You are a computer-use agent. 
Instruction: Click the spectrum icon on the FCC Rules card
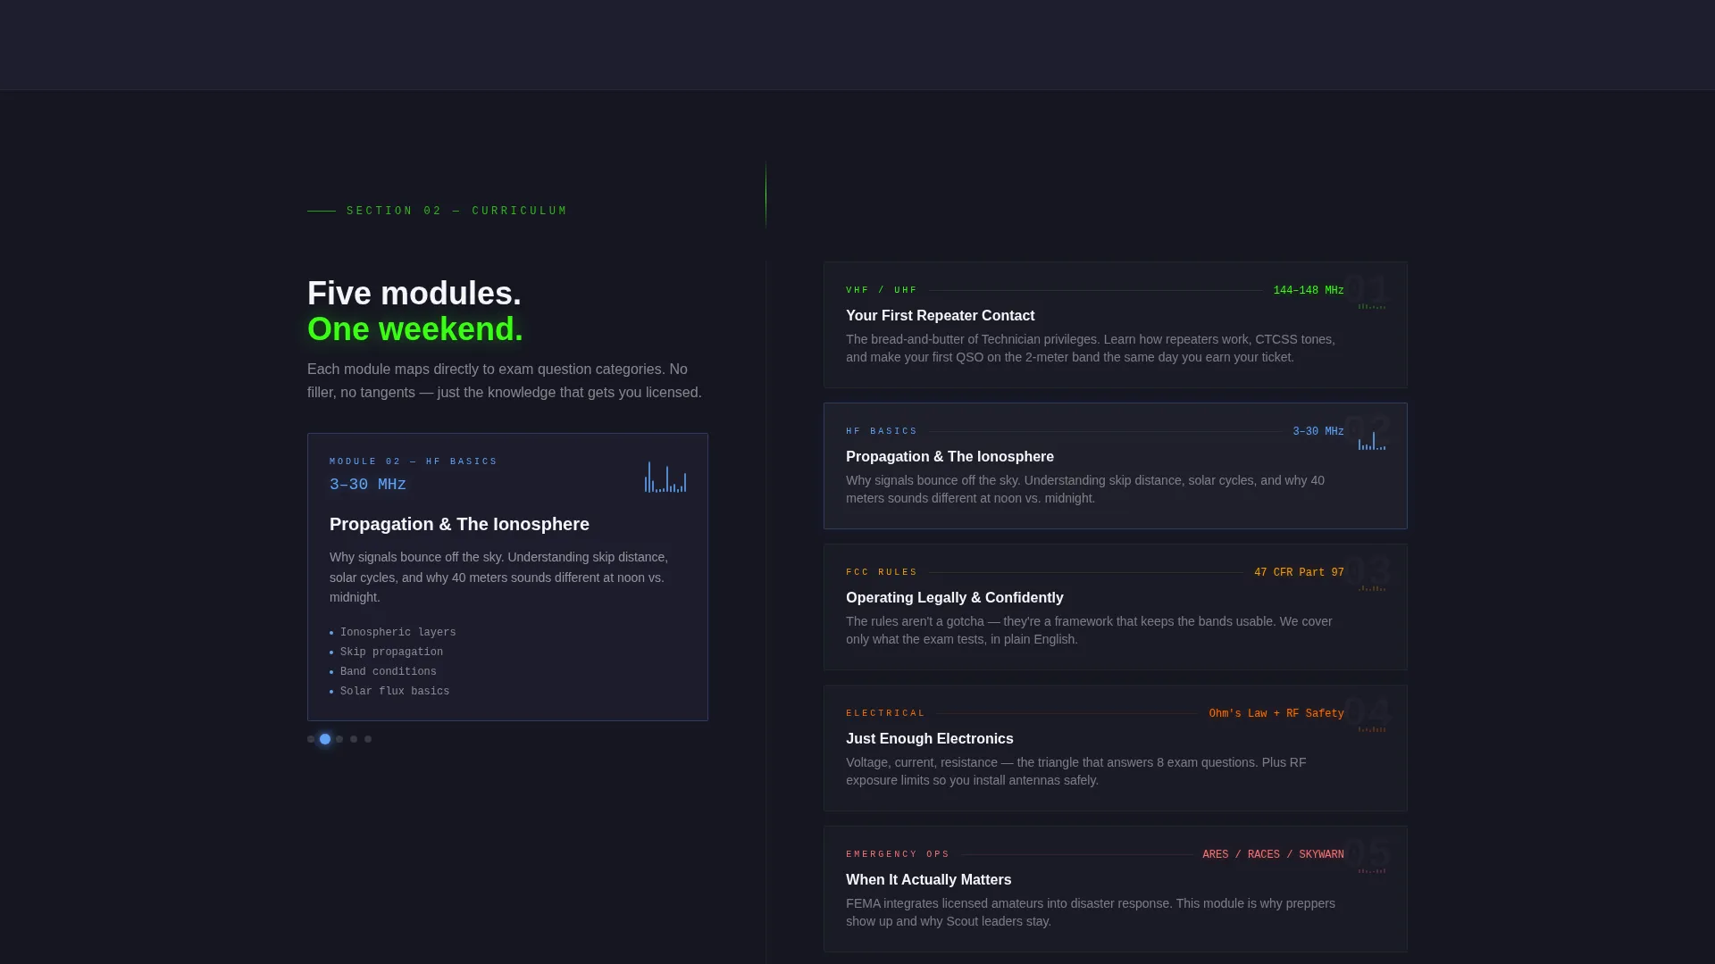[1372, 587]
